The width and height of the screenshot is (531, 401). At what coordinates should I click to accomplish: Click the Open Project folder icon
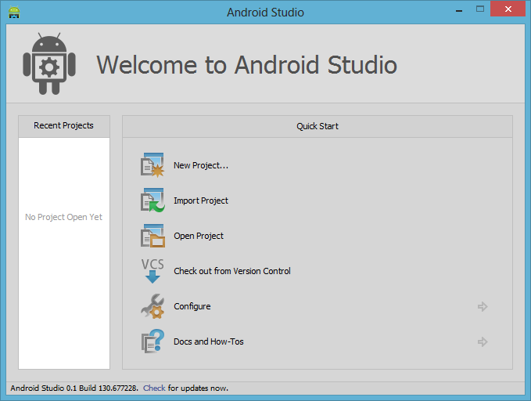152,236
